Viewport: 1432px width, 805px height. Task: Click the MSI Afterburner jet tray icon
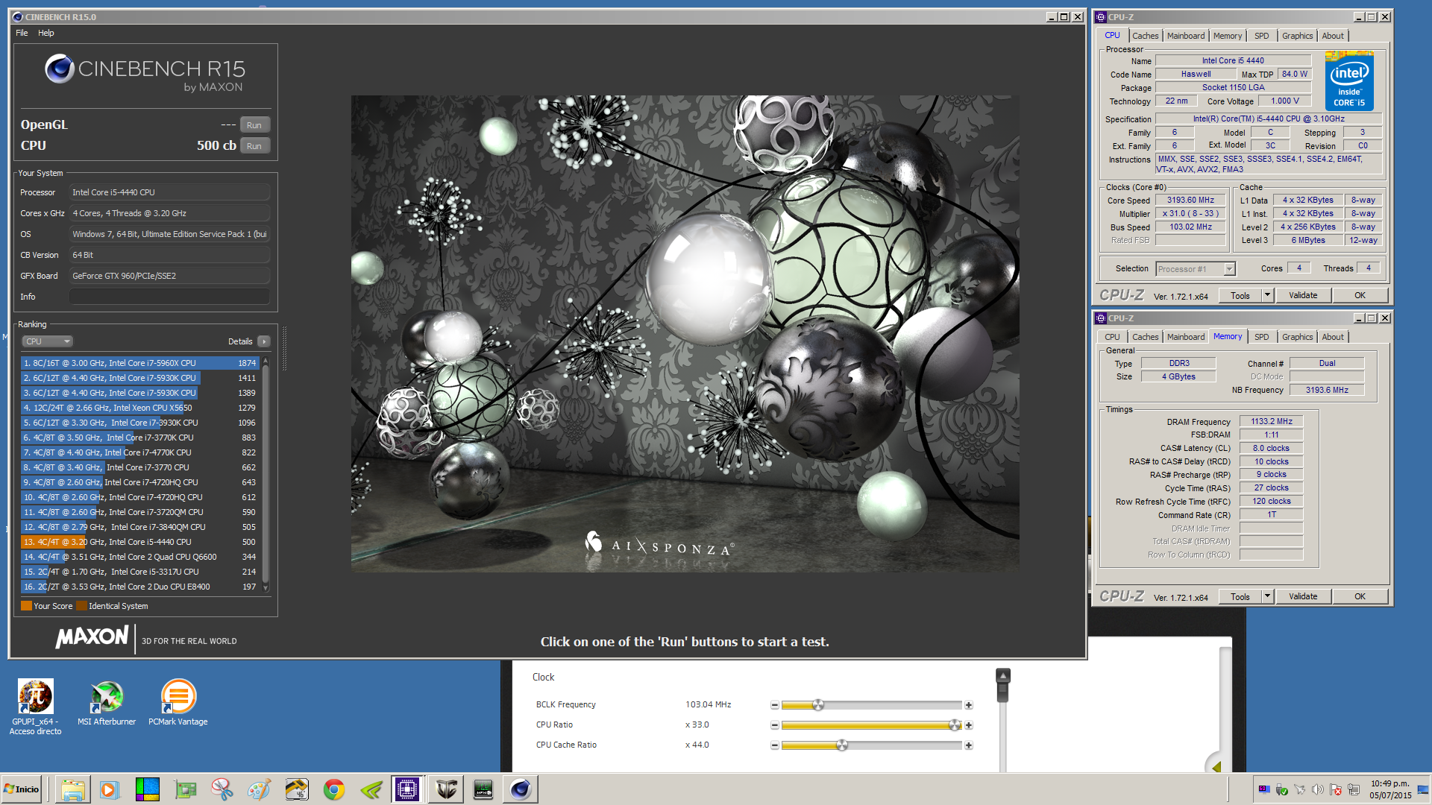(1299, 789)
